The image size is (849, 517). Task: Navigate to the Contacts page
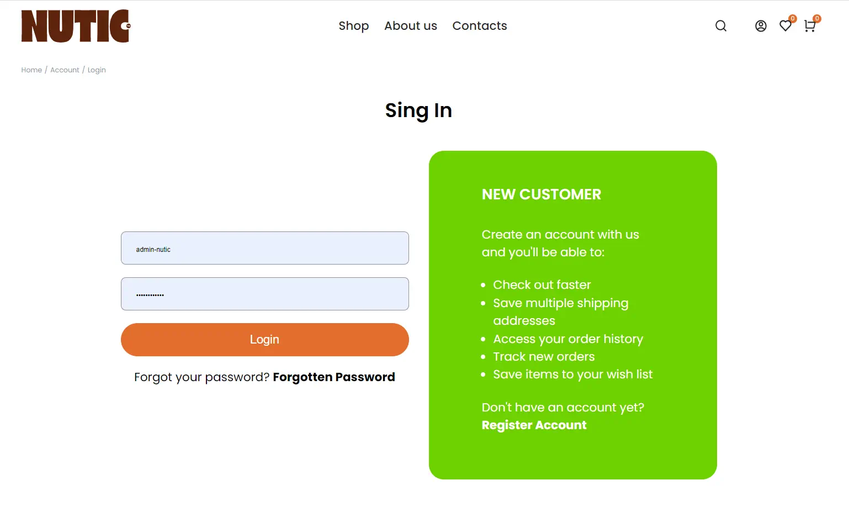479,26
